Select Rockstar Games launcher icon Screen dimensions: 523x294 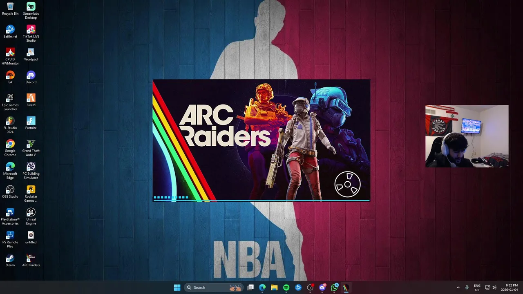[31, 194]
